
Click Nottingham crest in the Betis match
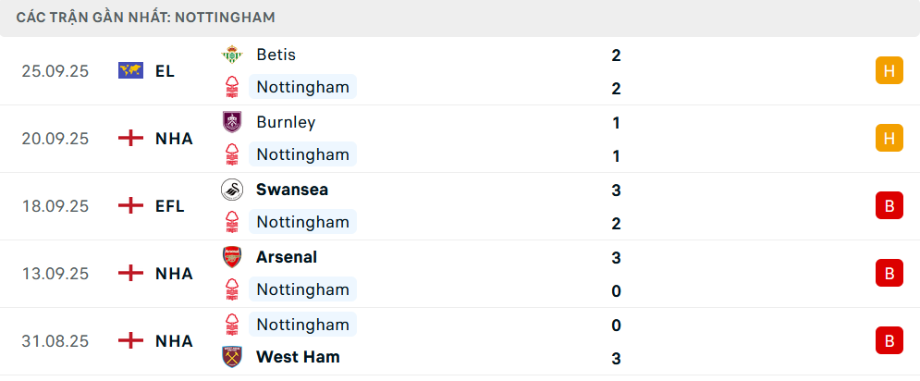pyautogui.click(x=231, y=88)
